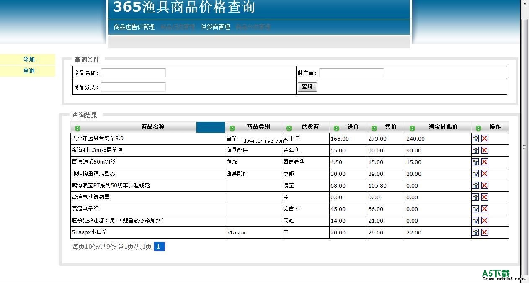The image size is (529, 283).
Task: Open 商品进售价管理 menu
Action: click(x=134, y=27)
